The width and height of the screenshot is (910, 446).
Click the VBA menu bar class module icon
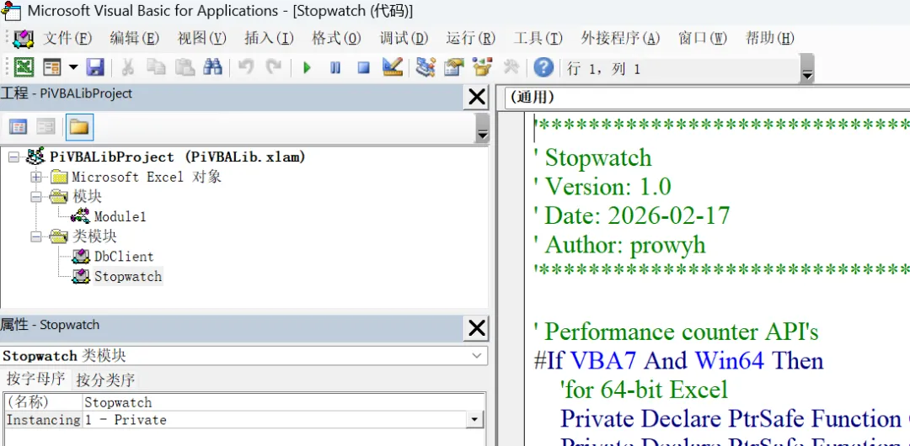[x=22, y=39]
